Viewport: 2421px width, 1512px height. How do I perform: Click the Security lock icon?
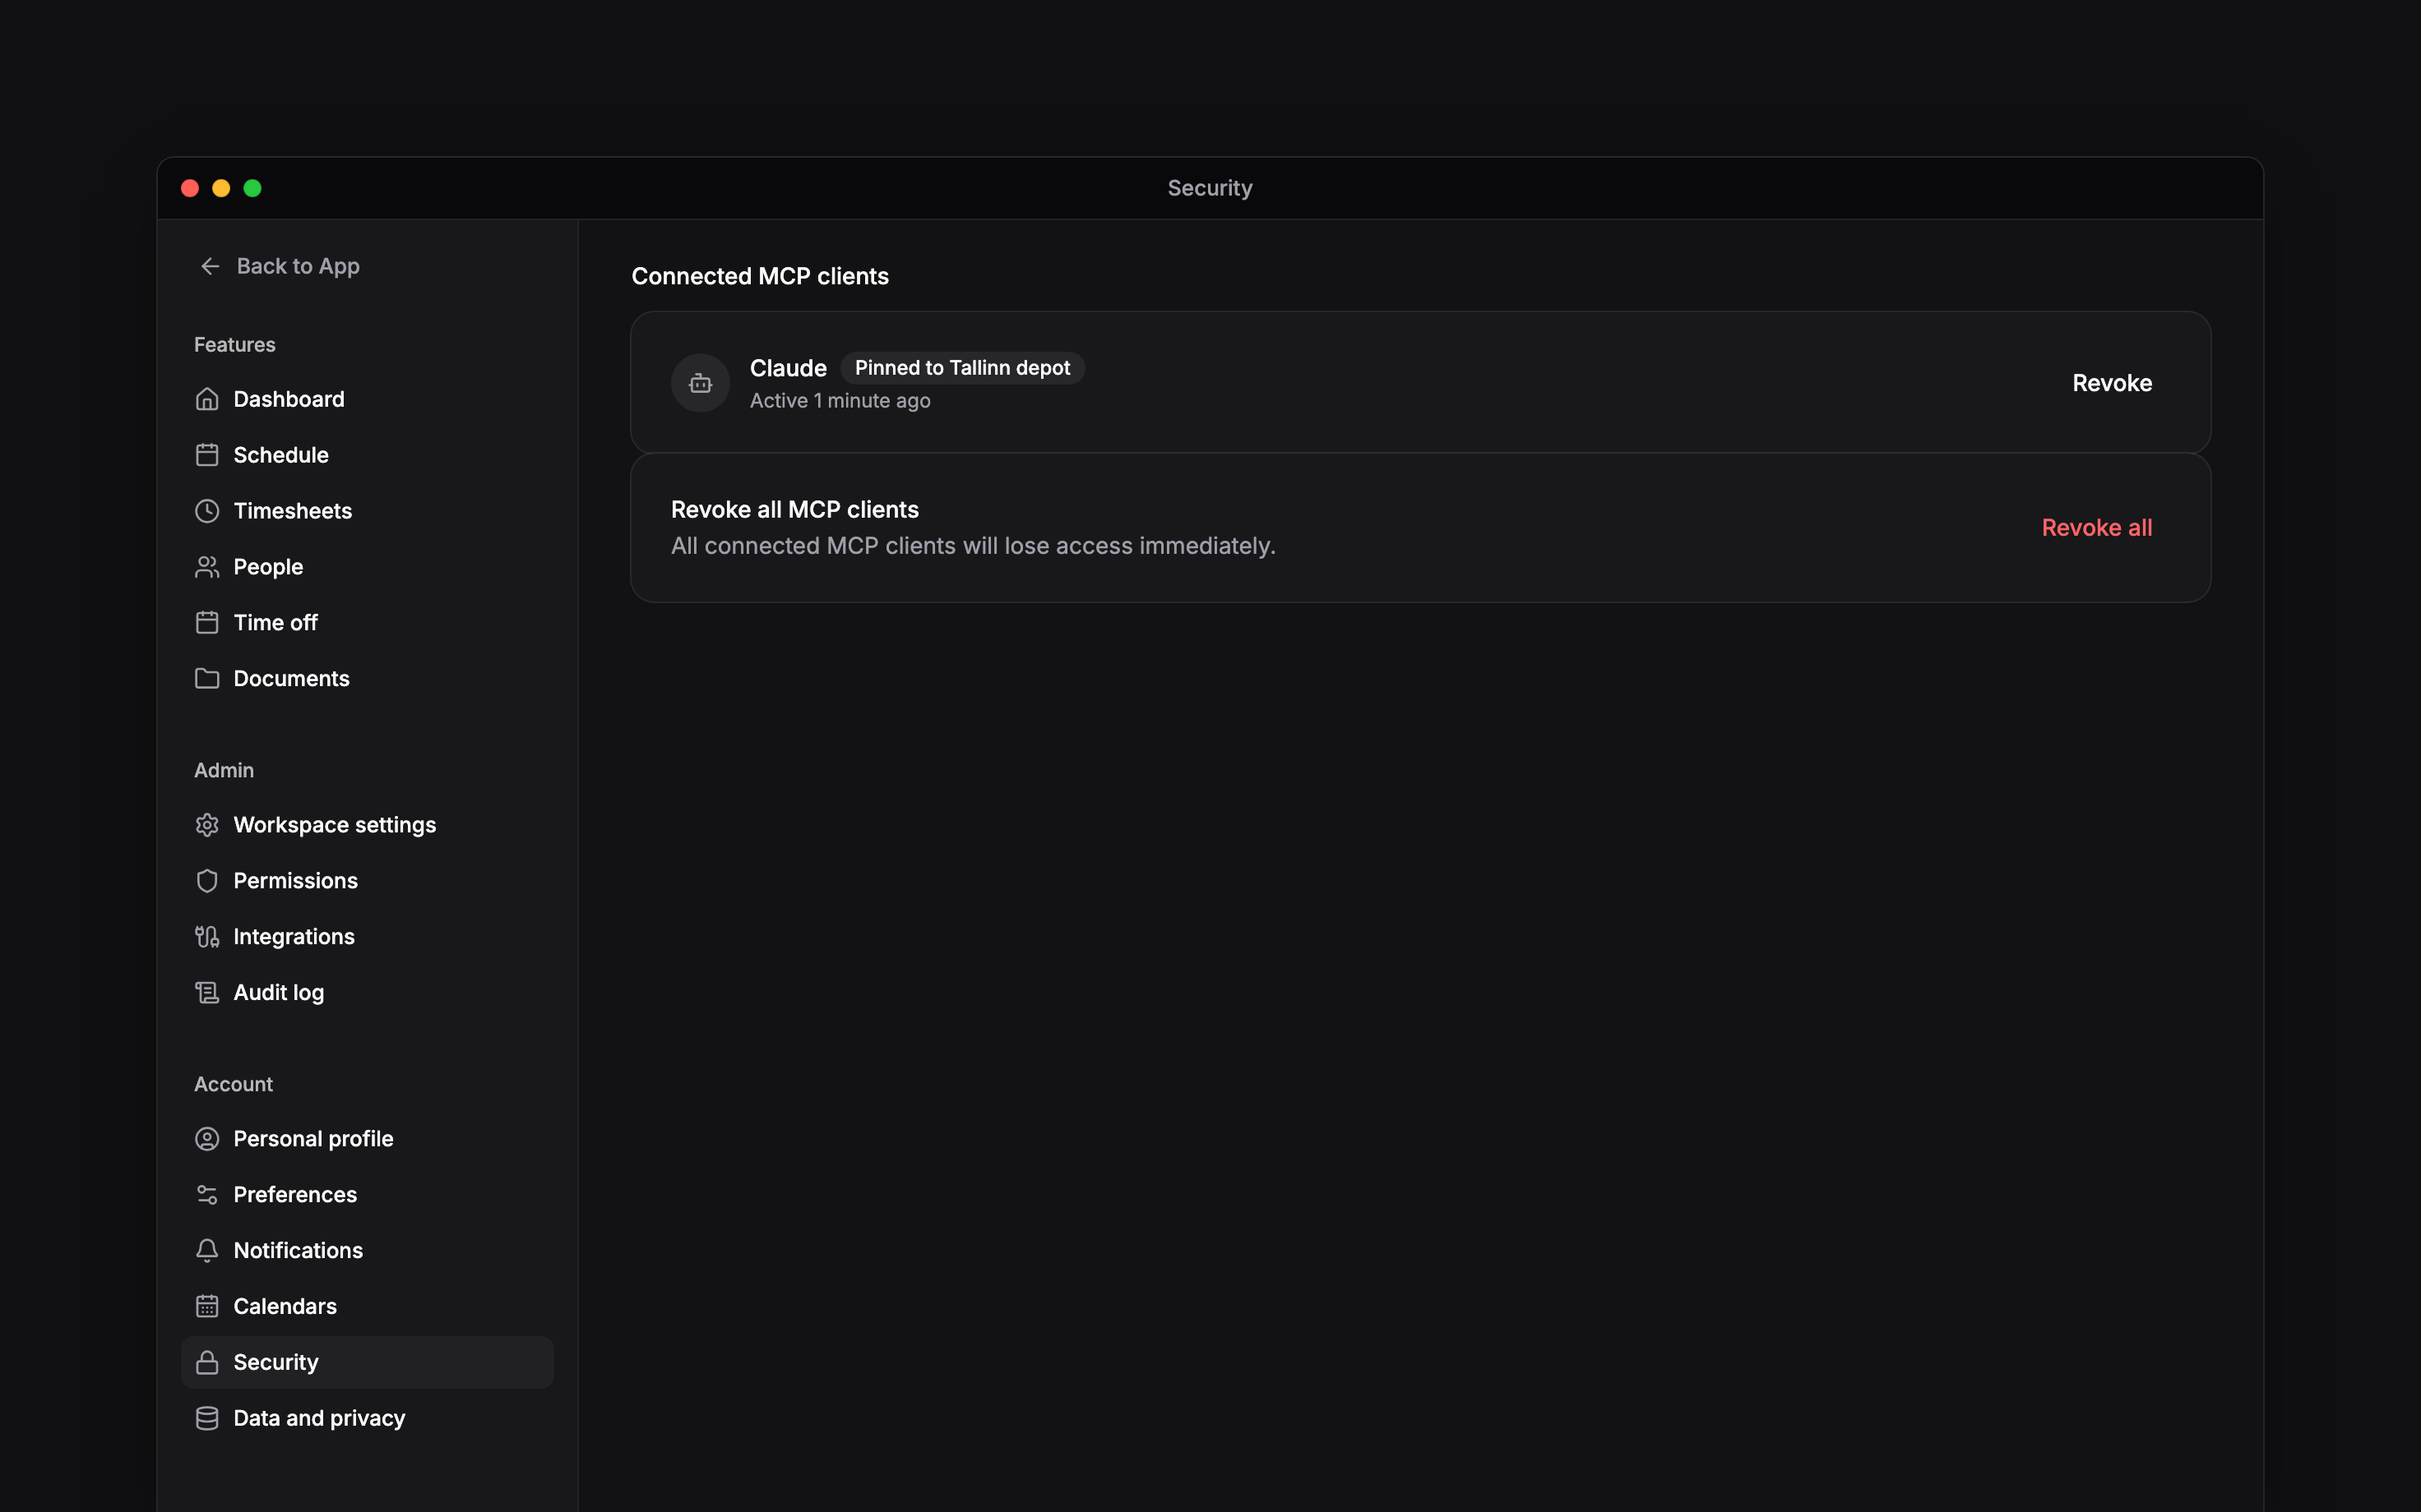coord(207,1363)
